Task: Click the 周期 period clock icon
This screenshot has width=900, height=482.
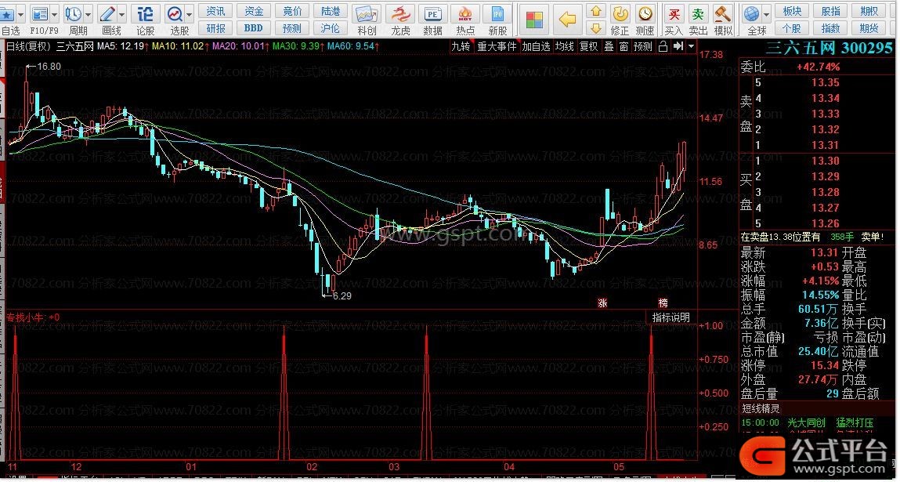Action: click(x=74, y=14)
